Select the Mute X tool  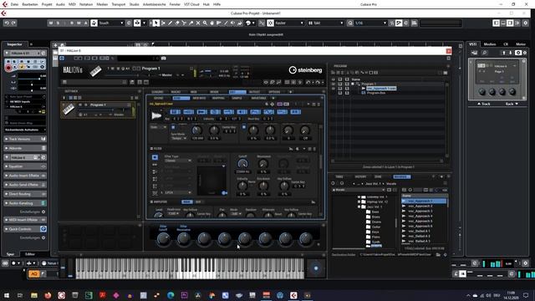pos(198,23)
